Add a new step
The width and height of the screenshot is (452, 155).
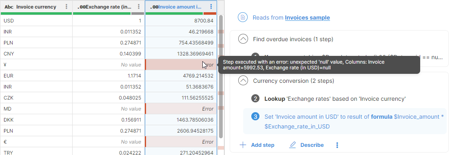tap(257, 145)
